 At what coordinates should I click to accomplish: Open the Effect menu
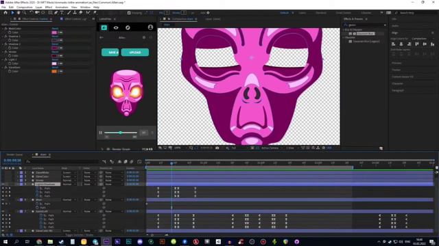[49, 8]
